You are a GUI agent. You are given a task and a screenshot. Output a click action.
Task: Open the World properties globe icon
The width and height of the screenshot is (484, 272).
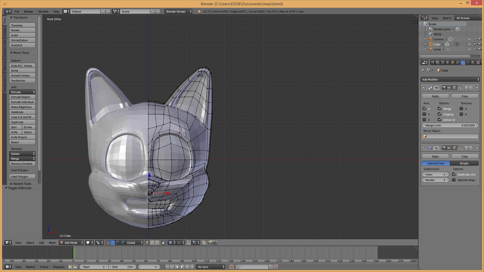[x=448, y=62]
